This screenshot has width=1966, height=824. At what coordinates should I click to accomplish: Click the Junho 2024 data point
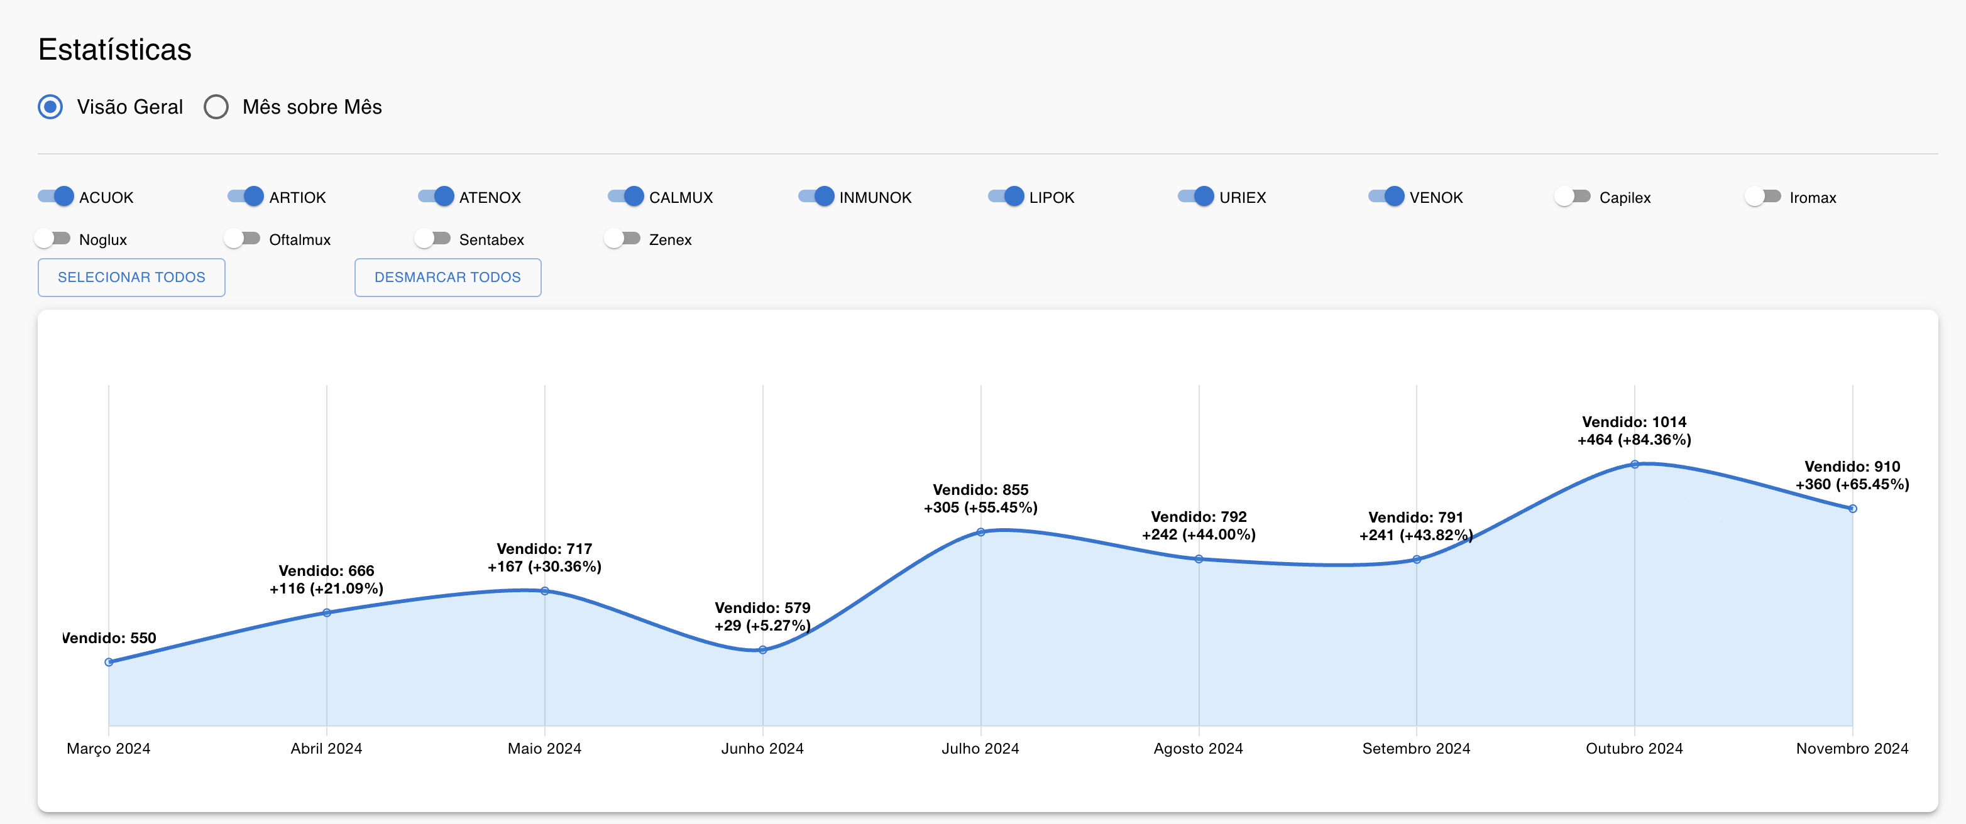point(762,650)
